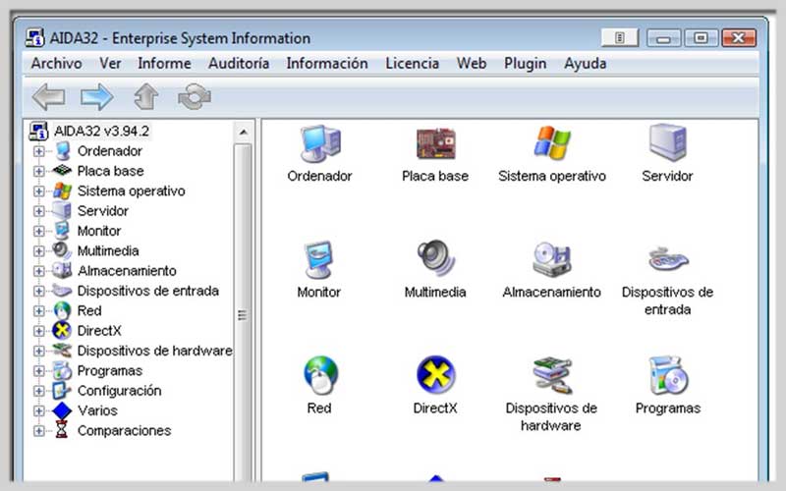The height and width of the screenshot is (491, 786).
Task: Select Monitor in the tree
Action: 99,231
